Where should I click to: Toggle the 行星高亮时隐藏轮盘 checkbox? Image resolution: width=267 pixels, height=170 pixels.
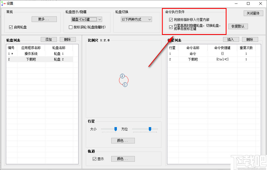point(170,27)
